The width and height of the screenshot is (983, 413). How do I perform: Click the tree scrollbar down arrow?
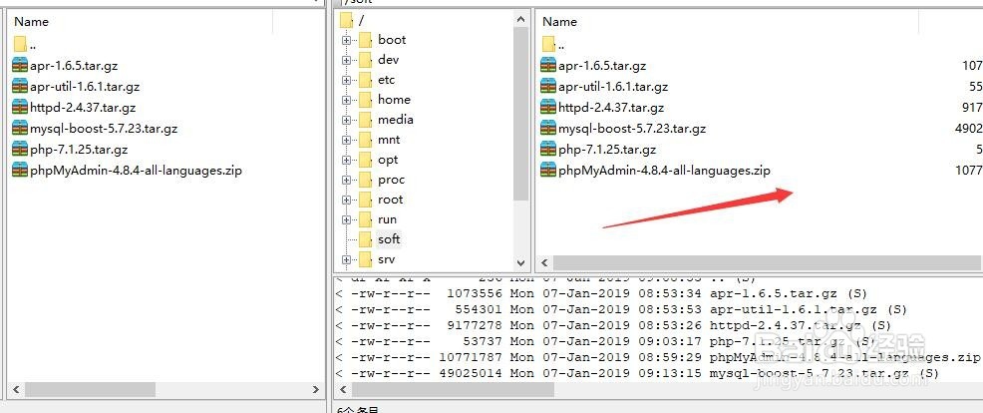[x=521, y=263]
